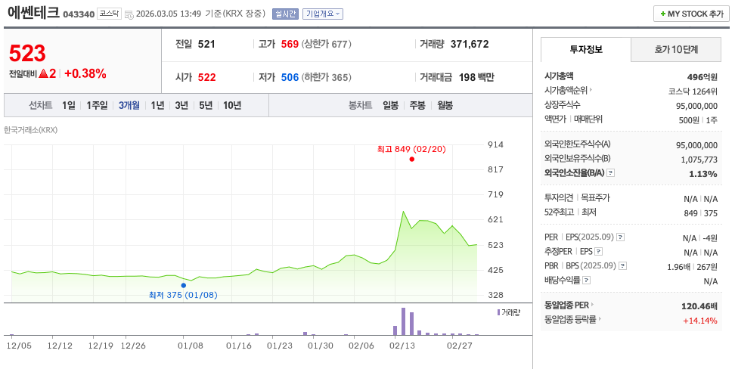
Task: Click the 1.13% foreign ownership ratio
Action: click(x=703, y=174)
